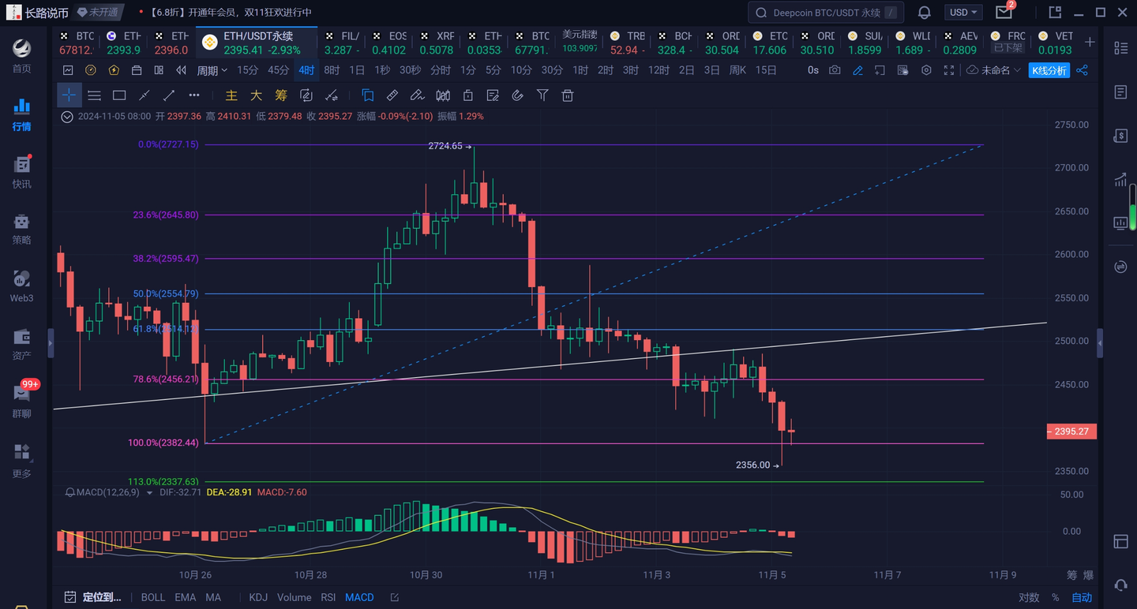Image resolution: width=1137 pixels, height=609 pixels.
Task: Expand MACD(12,26,9) indicator dropdown arrow
Action: 150,492
